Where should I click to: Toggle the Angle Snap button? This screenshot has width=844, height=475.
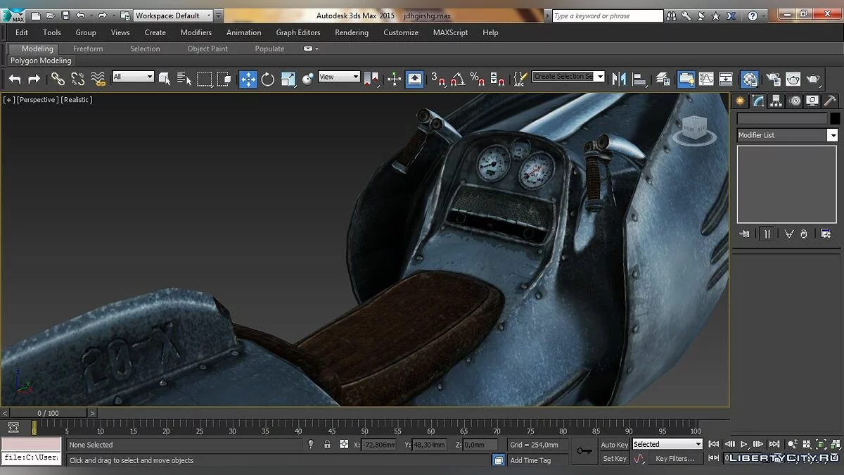pyautogui.click(x=456, y=80)
